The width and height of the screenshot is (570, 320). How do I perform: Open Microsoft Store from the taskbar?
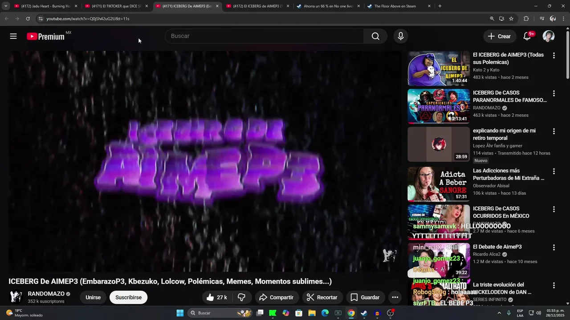pos(299,313)
